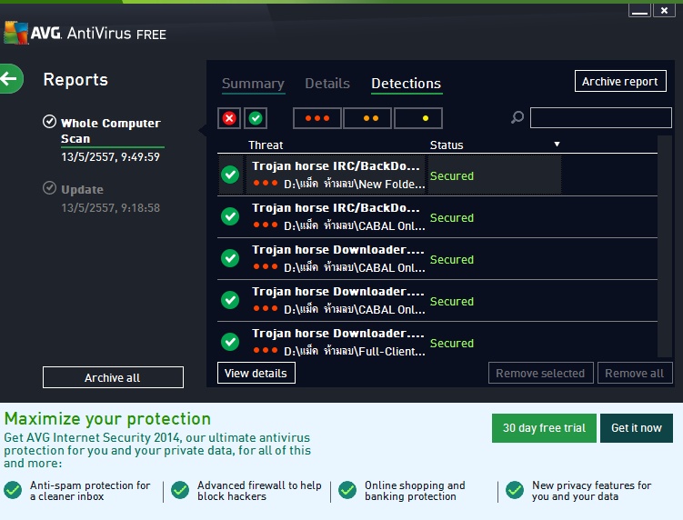683x520 pixels.
Task: Click the detections list vertical scrollbar
Action: click(x=665, y=246)
